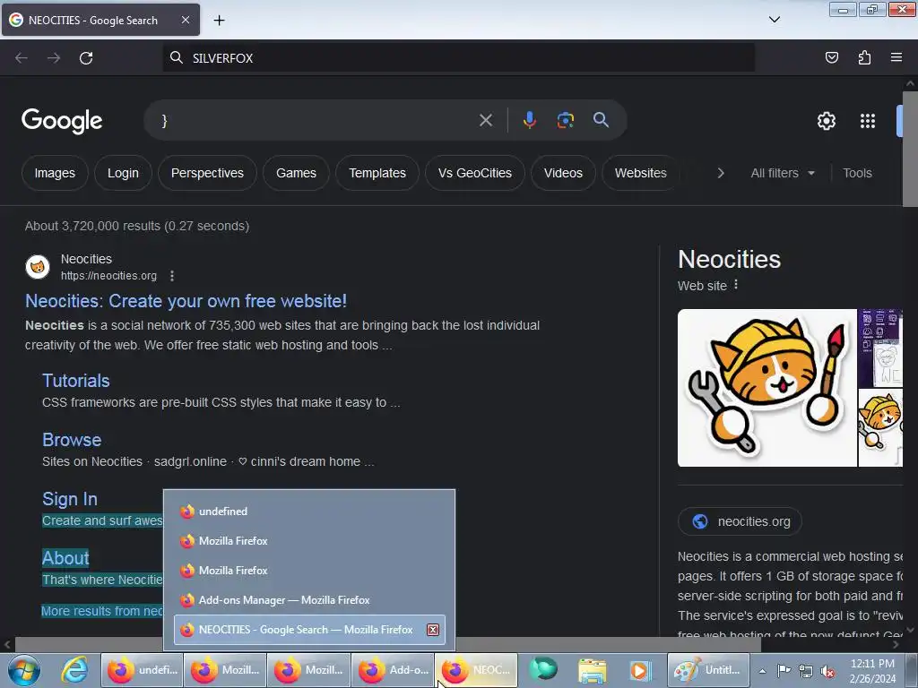The image size is (918, 688).
Task: Select the Websites filter chip
Action: [x=640, y=173]
